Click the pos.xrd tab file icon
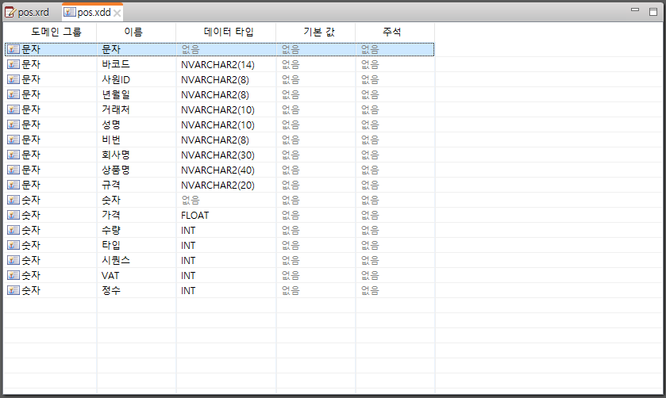Image resolution: width=666 pixels, height=398 pixels. 10,13
